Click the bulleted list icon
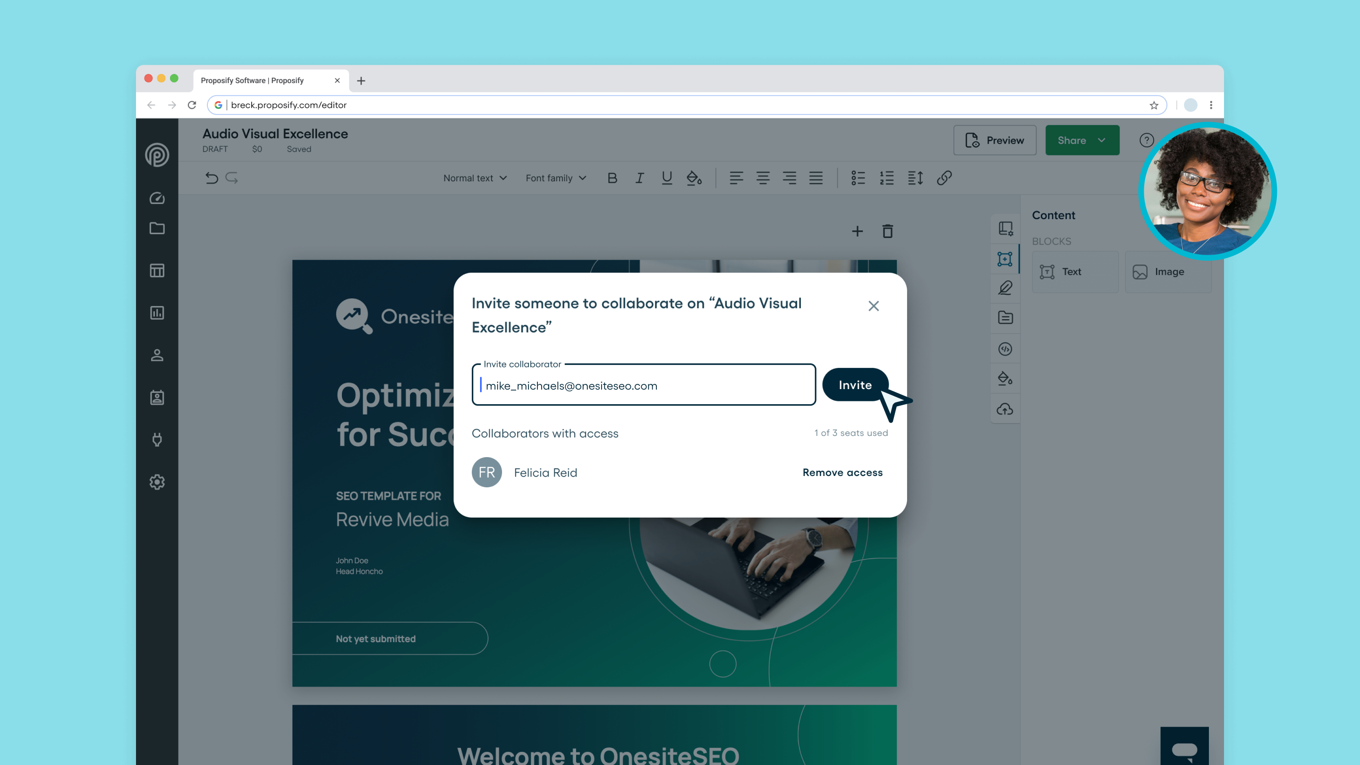The width and height of the screenshot is (1360, 765). pyautogui.click(x=858, y=178)
